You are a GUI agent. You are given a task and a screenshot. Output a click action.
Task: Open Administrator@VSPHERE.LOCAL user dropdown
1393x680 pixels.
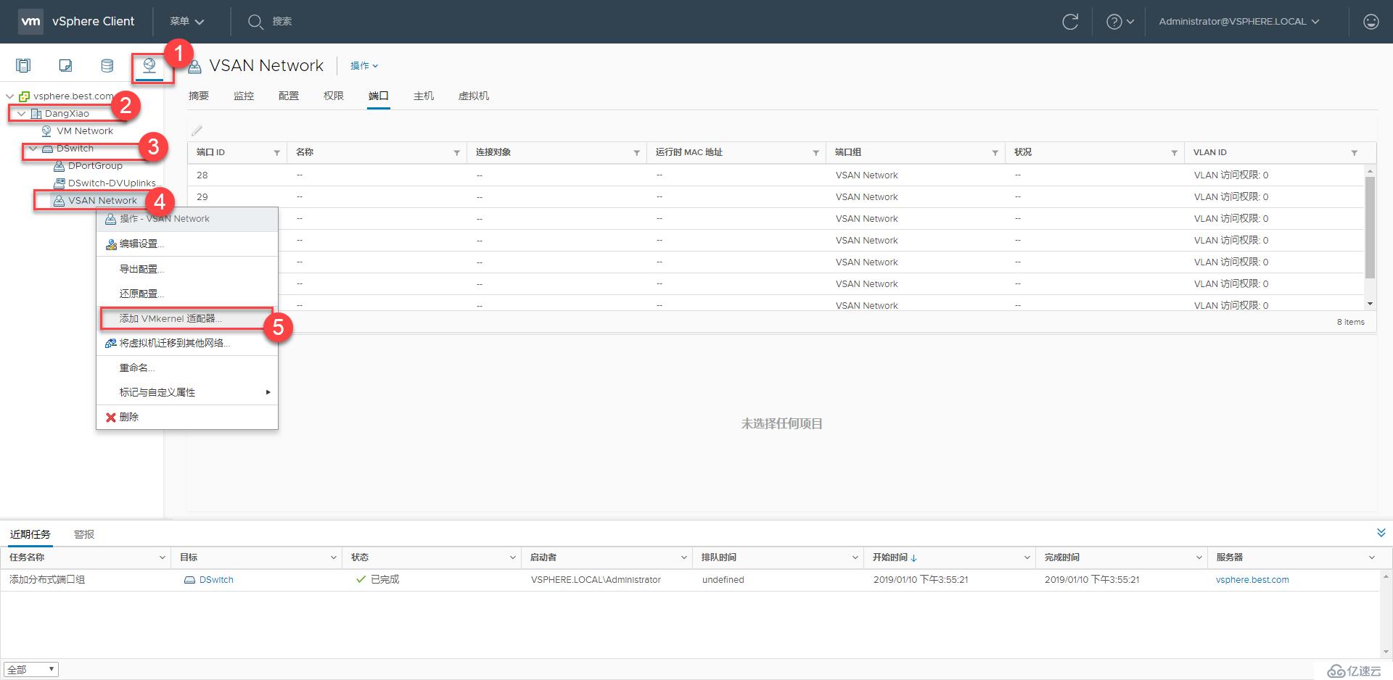(1239, 22)
